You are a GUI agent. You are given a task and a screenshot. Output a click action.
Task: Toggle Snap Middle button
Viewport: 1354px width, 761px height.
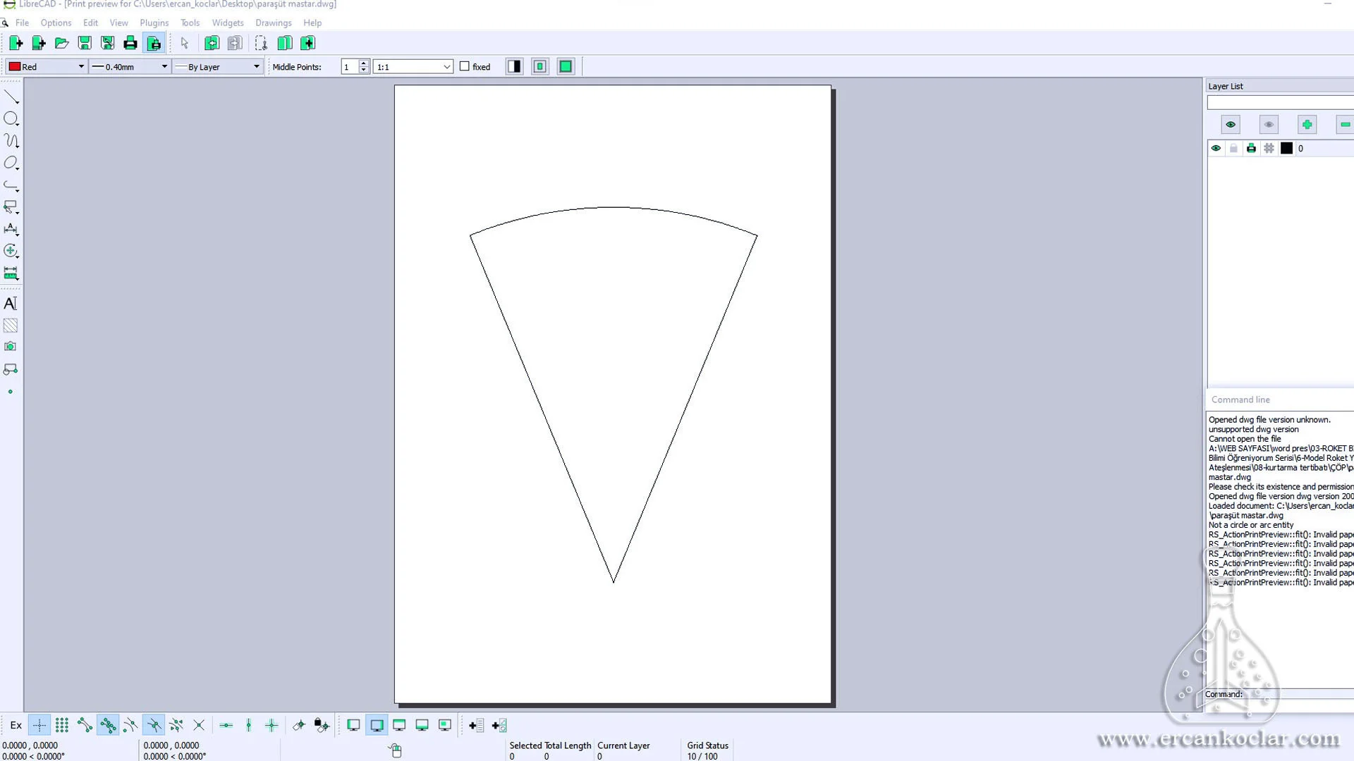click(154, 725)
